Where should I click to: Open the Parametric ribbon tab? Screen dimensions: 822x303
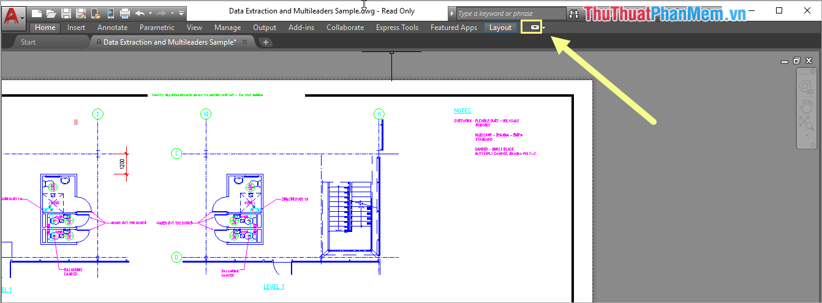pyautogui.click(x=157, y=28)
